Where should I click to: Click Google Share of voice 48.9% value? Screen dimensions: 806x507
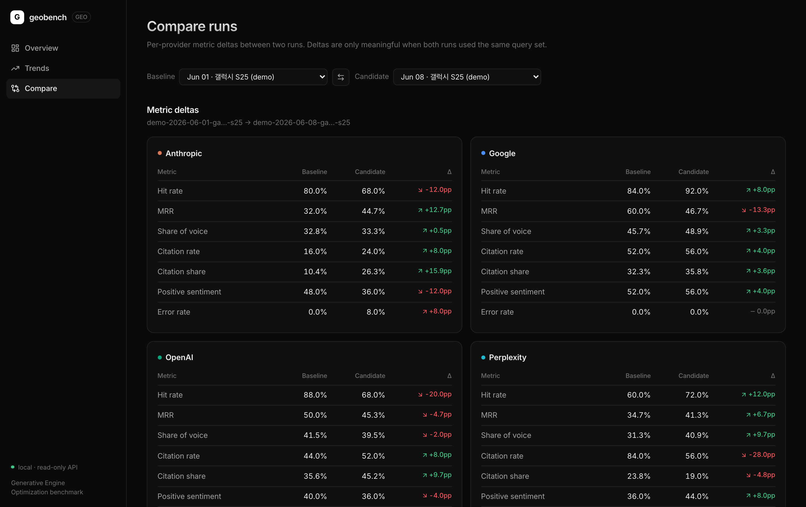(697, 231)
